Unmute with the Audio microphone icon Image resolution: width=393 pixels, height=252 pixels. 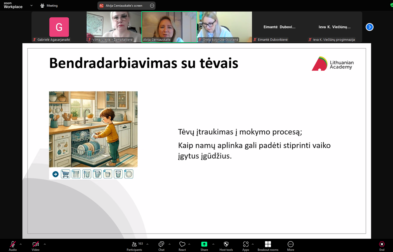[13, 244]
